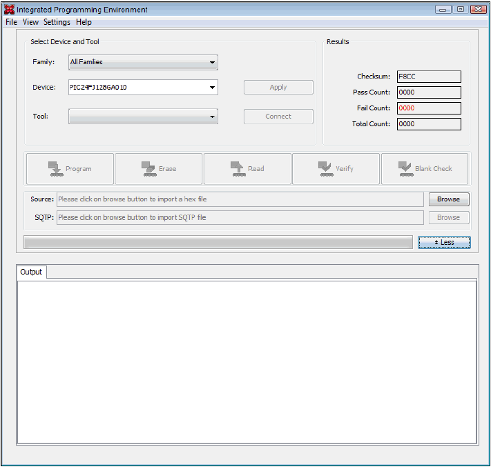Open the Help menu

(84, 22)
